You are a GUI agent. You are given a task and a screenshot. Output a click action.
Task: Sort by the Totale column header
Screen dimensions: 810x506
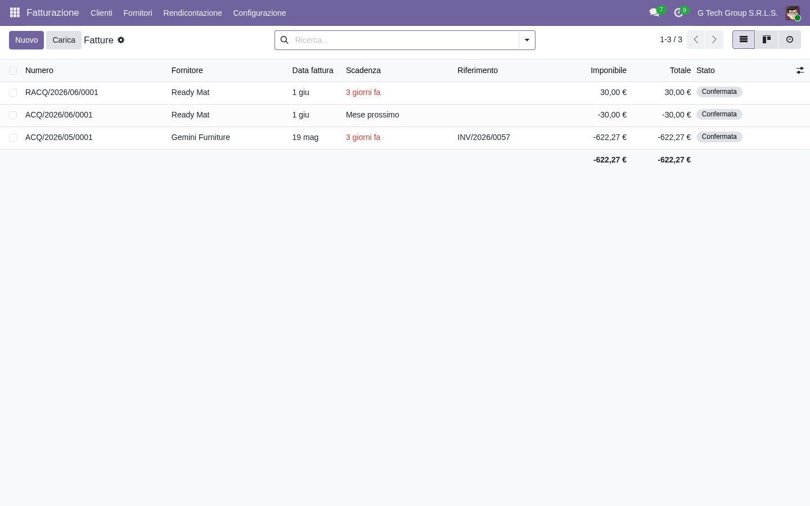680,70
